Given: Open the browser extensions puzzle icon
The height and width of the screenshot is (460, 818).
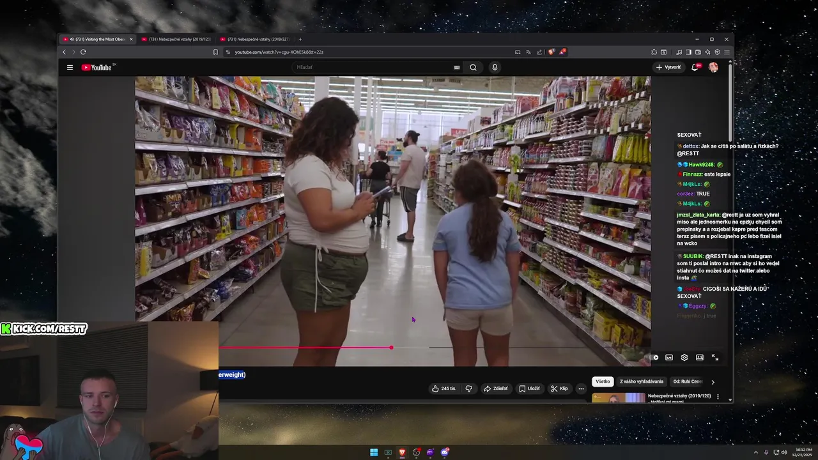Looking at the screenshot, I should pos(654,52).
